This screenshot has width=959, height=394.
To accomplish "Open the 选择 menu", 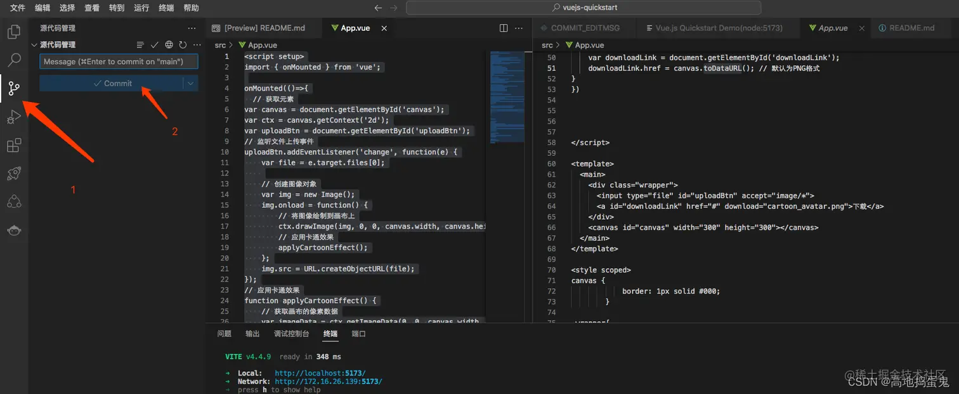I will point(67,8).
